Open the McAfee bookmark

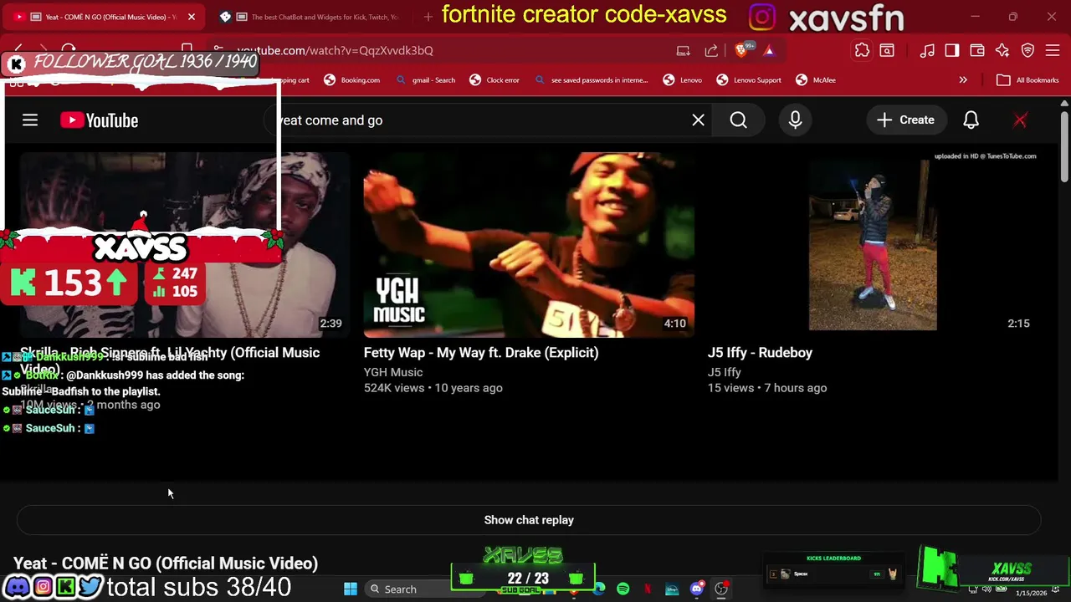[x=816, y=80]
